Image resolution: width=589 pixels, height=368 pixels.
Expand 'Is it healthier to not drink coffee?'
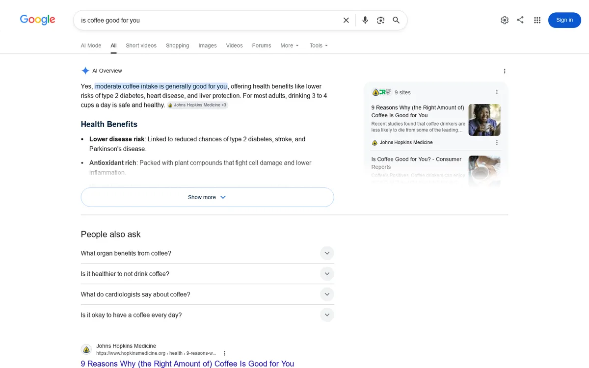tap(207, 274)
